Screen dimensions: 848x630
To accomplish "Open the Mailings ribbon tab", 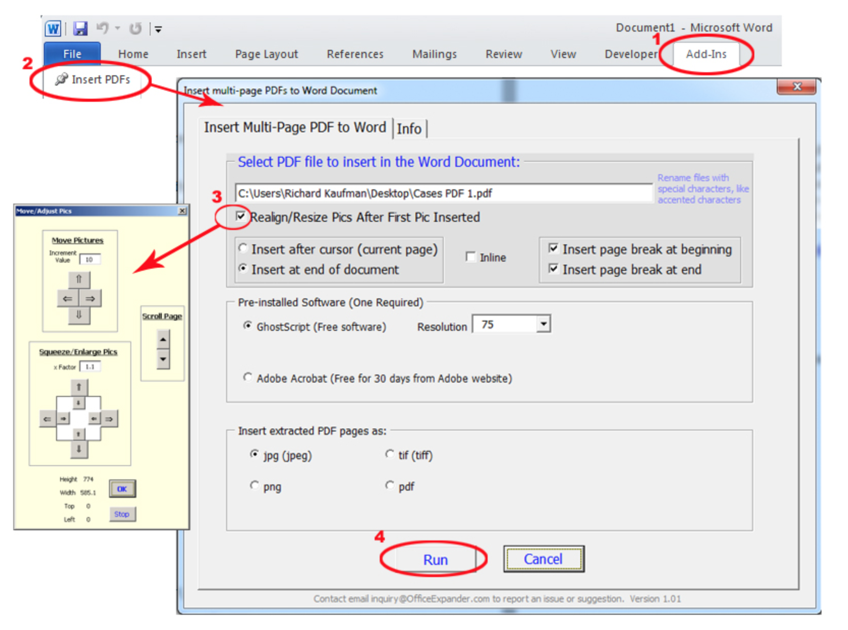I will [434, 54].
